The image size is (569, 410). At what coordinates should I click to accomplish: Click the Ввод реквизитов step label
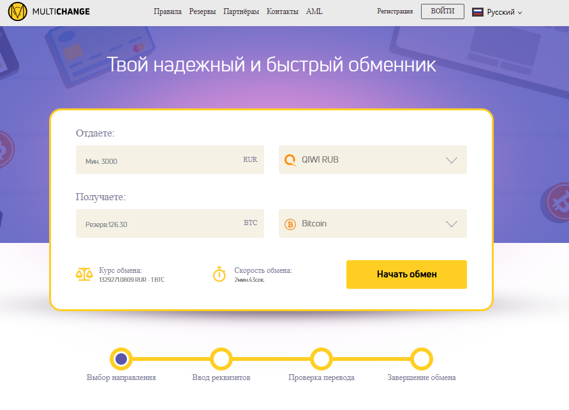[221, 377]
